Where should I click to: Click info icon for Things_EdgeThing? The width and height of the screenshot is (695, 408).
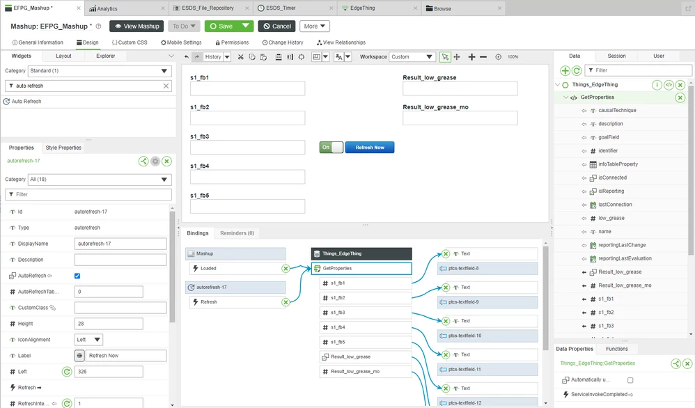point(657,85)
